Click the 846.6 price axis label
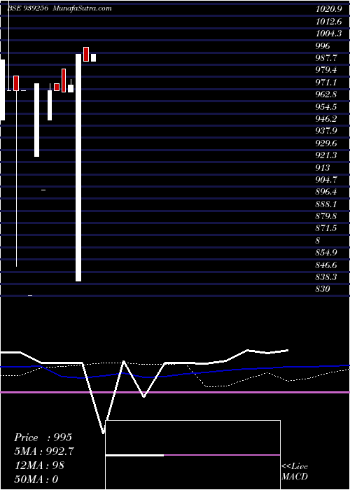350x490 pixels. [x=326, y=265]
